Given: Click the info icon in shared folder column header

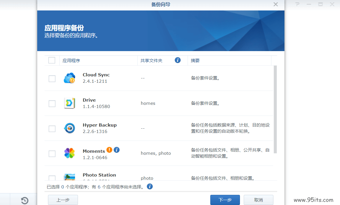Looking at the screenshot, I should click(178, 60).
